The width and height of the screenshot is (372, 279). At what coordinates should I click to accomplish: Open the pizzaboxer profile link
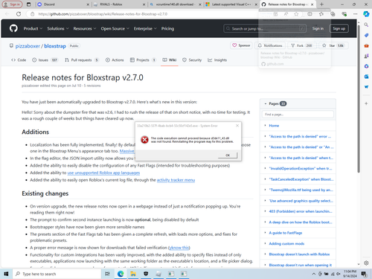(x=28, y=46)
